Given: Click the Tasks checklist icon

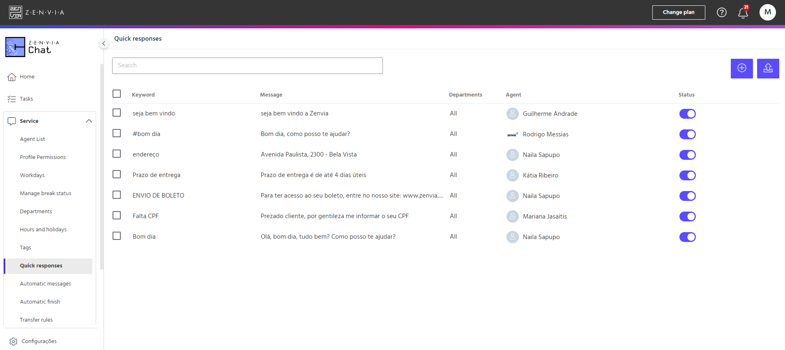Looking at the screenshot, I should pyautogui.click(x=12, y=99).
